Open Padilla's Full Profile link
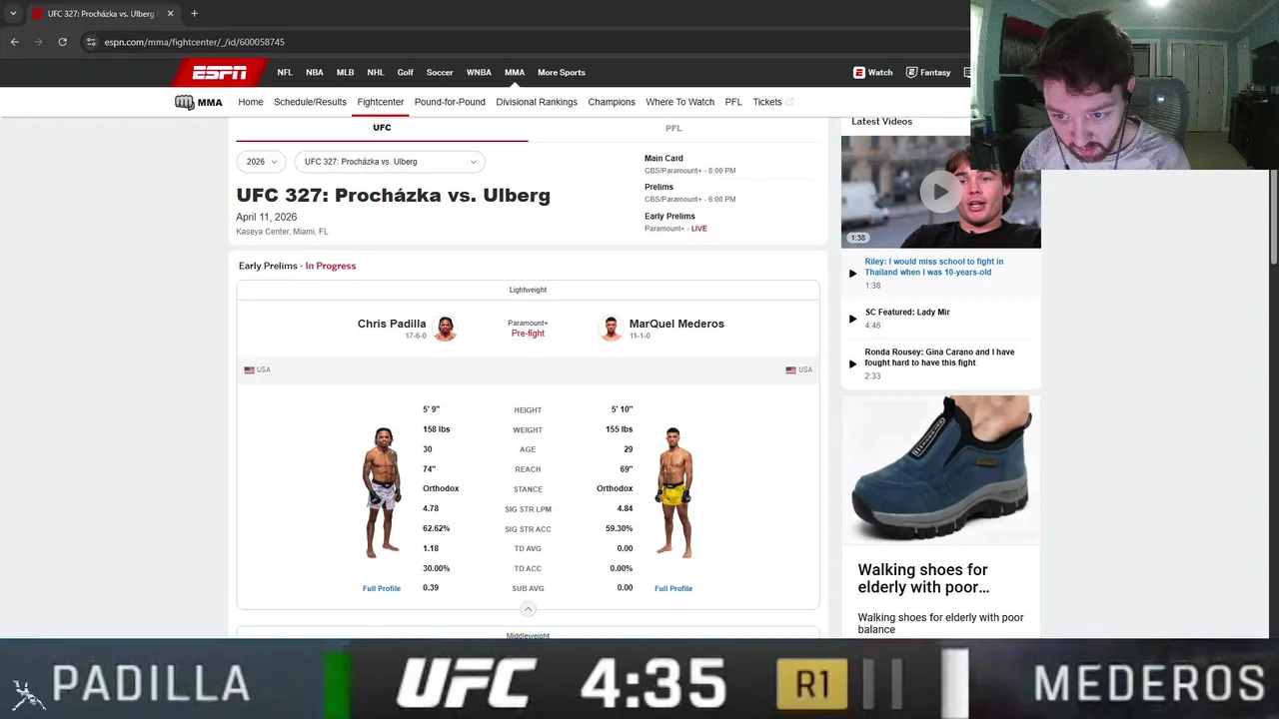This screenshot has height=719, width=1279. click(x=382, y=588)
